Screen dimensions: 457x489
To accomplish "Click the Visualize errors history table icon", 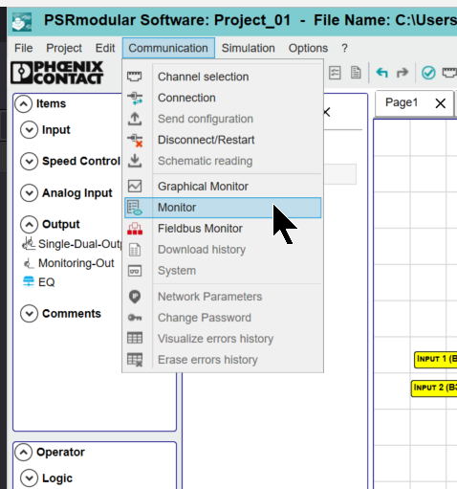I will (135, 338).
